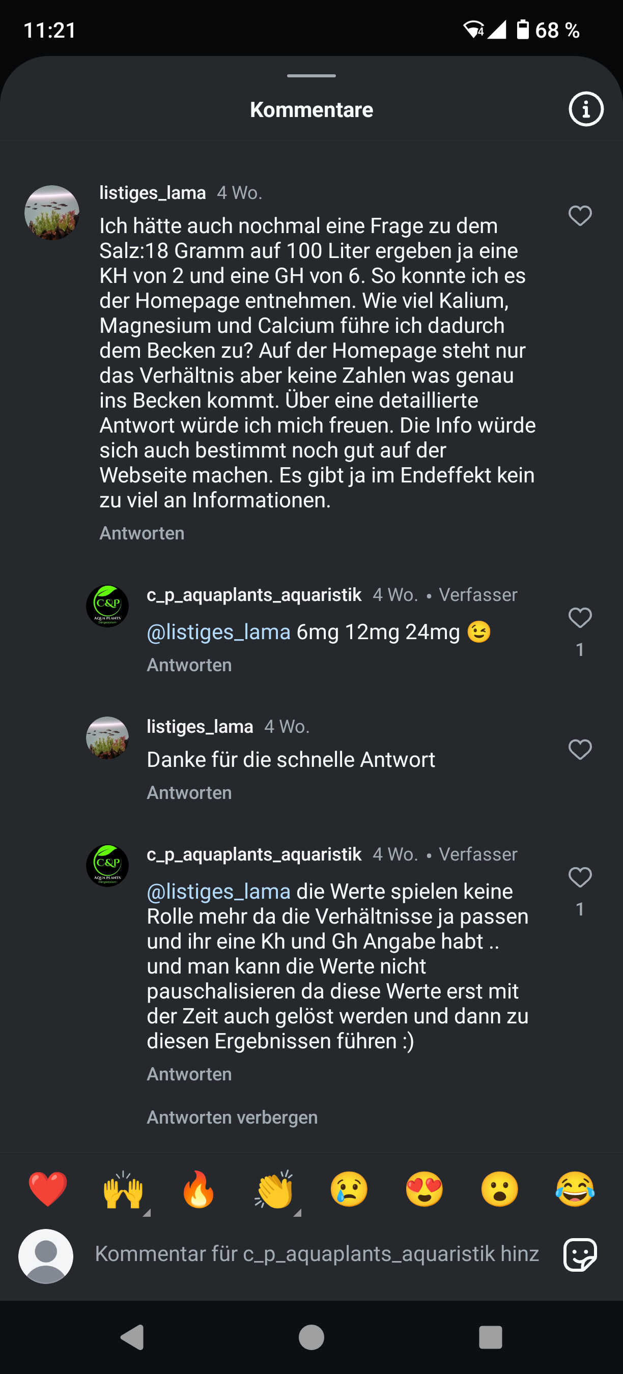
Task: Open the comments info icon
Action: (586, 109)
